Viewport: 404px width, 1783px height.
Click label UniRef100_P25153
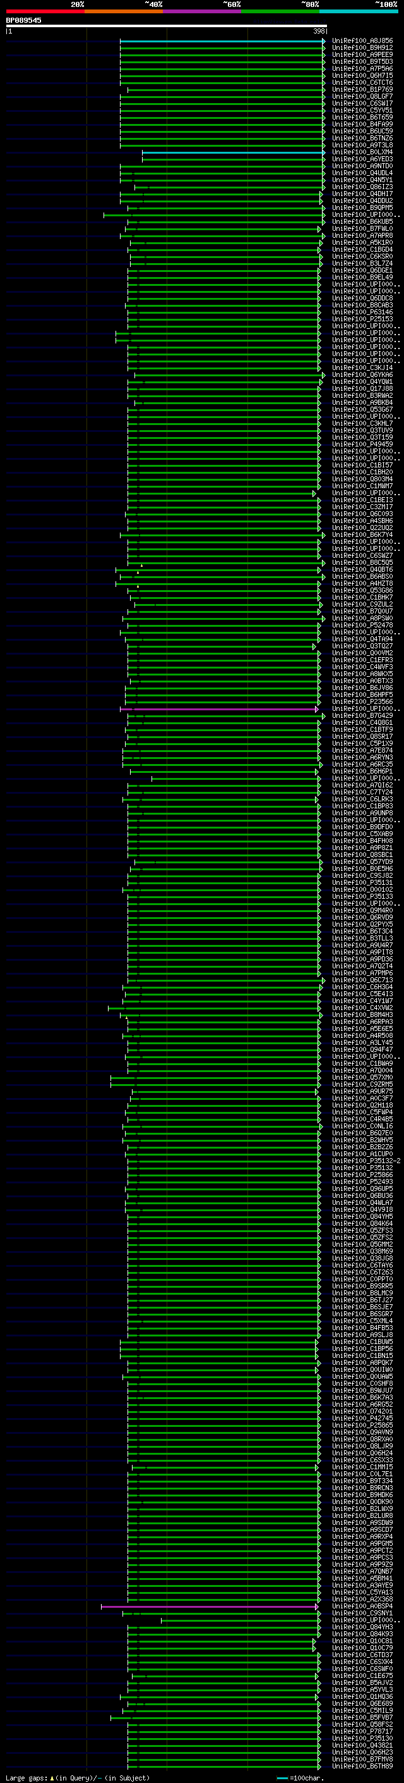(x=362, y=319)
